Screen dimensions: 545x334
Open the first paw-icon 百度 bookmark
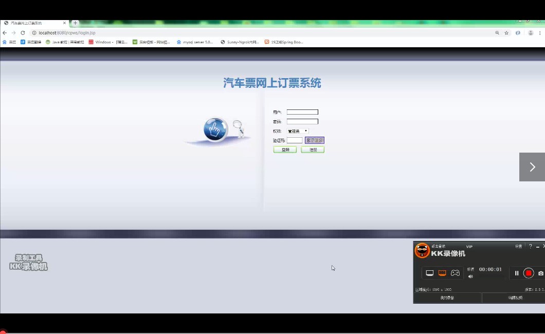pyautogui.click(x=9, y=42)
